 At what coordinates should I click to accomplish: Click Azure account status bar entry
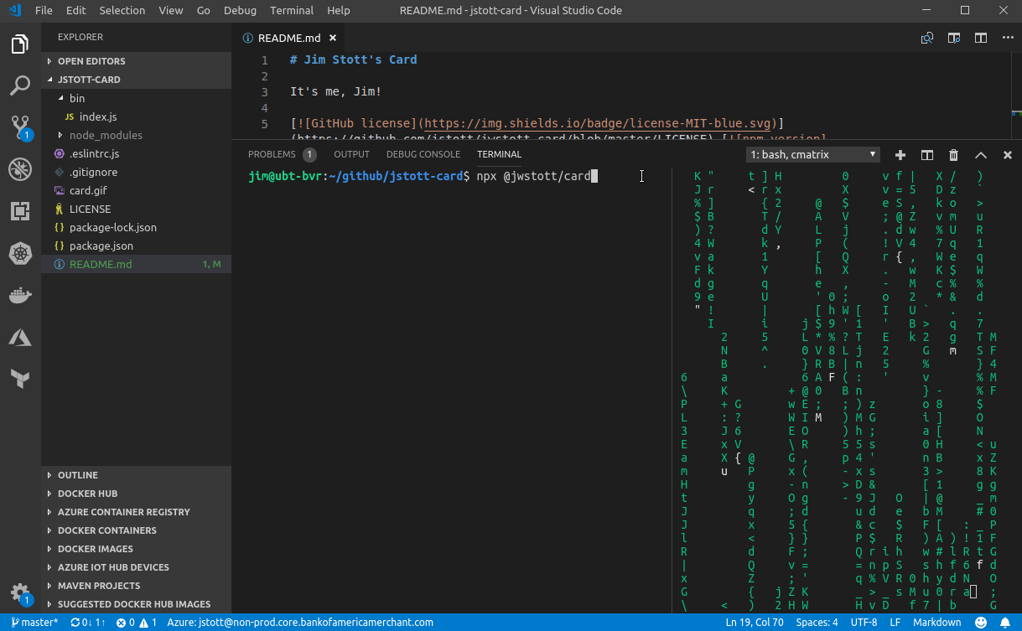[x=300, y=623]
